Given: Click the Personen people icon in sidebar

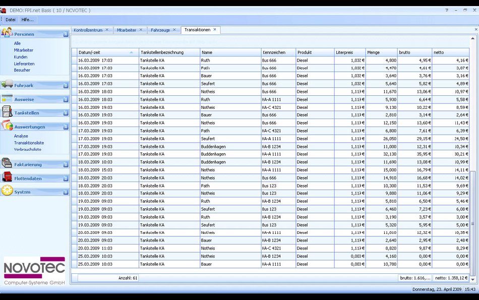Looking at the screenshot, I should tap(7, 33).
